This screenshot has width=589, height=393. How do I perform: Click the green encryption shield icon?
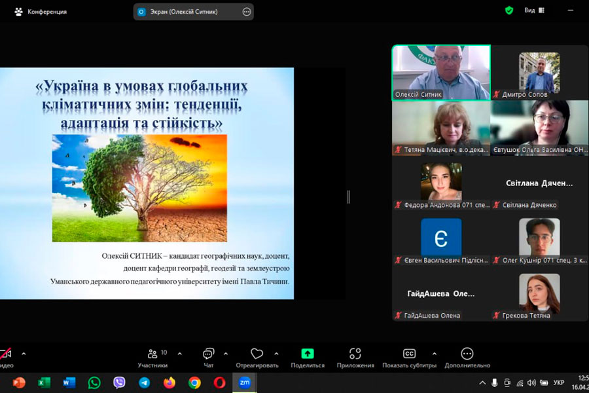coord(509,10)
